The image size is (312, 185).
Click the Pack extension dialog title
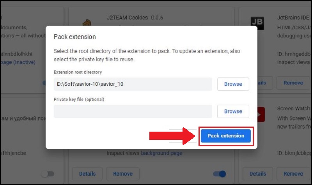75,37
